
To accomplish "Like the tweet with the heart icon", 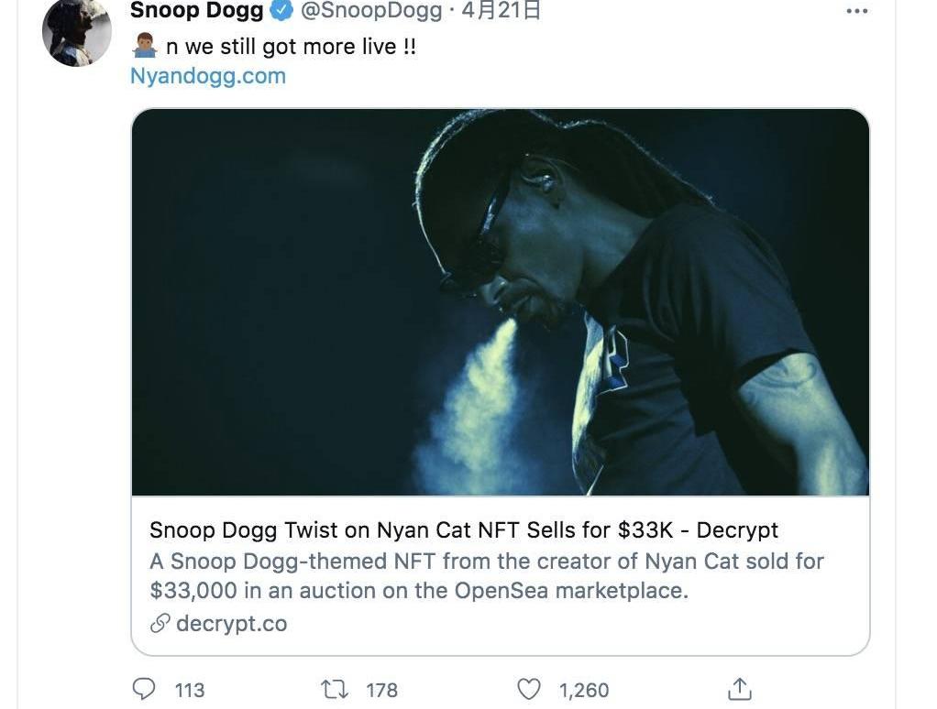I will coord(529,689).
